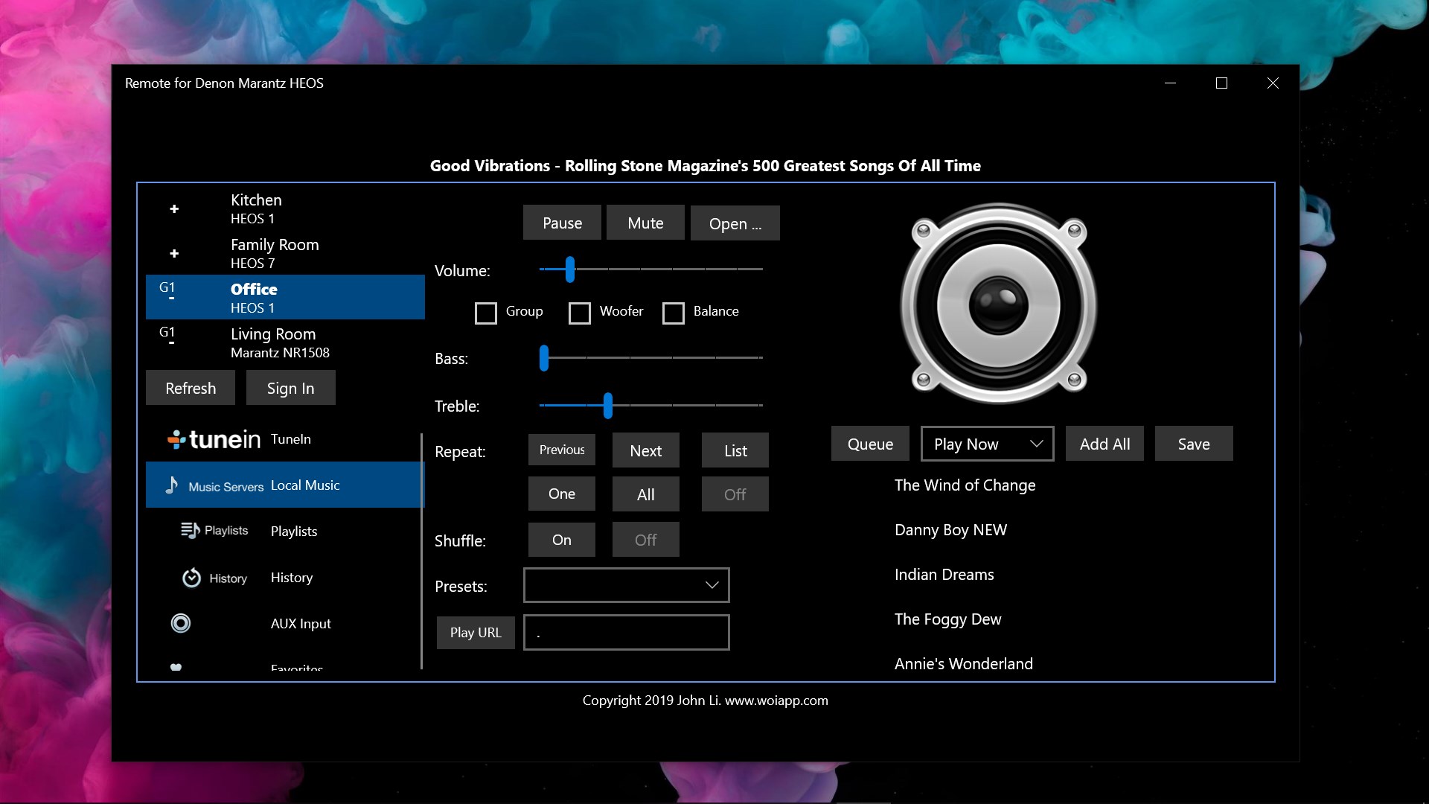The width and height of the screenshot is (1429, 804).
Task: Click the Favorites heart icon
Action: coord(176,667)
